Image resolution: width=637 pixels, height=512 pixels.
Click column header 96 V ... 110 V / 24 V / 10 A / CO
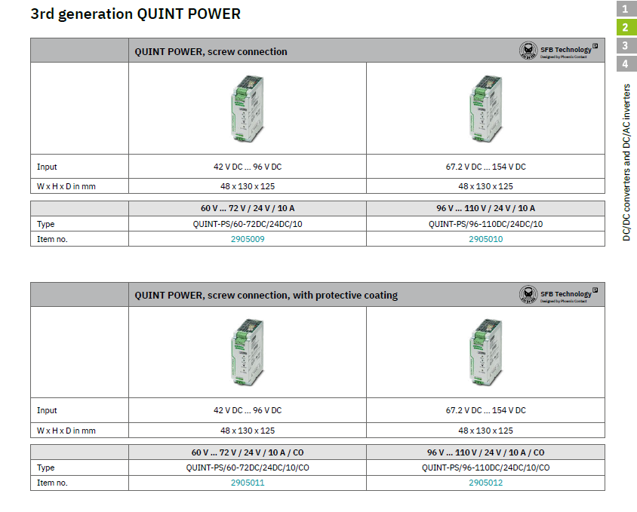click(485, 452)
